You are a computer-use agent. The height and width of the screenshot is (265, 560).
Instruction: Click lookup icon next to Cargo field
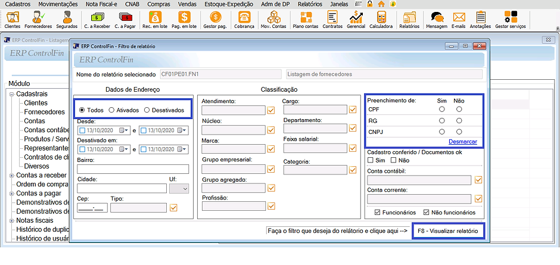pos(353,110)
